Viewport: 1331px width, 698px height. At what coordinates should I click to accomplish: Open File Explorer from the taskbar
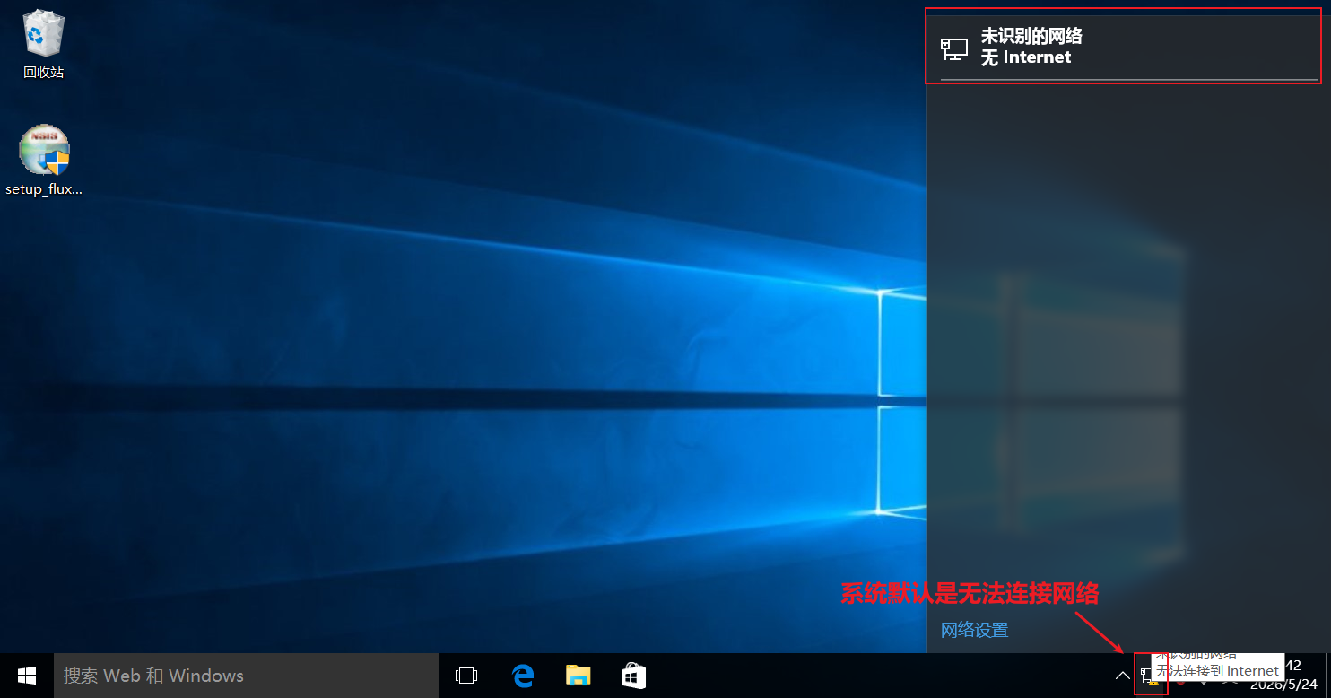pos(579,676)
